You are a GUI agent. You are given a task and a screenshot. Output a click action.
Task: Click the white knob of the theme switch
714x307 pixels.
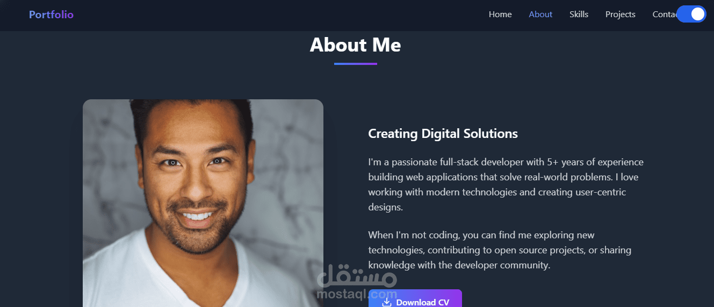[x=697, y=14]
